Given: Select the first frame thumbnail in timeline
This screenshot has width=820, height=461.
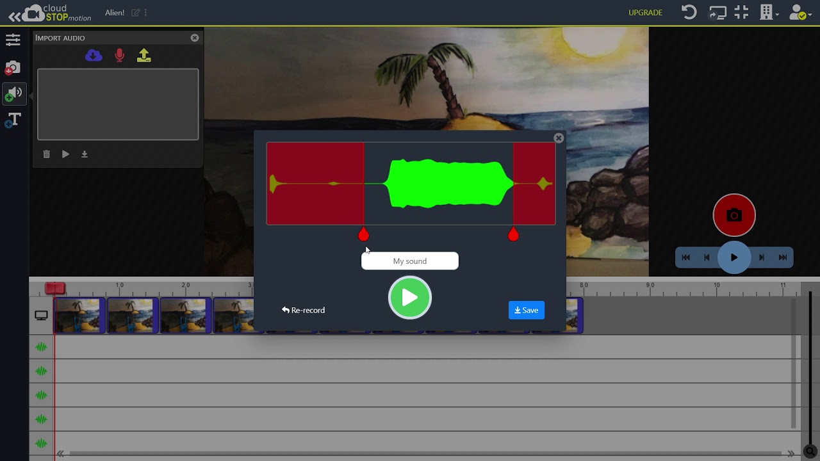Looking at the screenshot, I should point(79,315).
